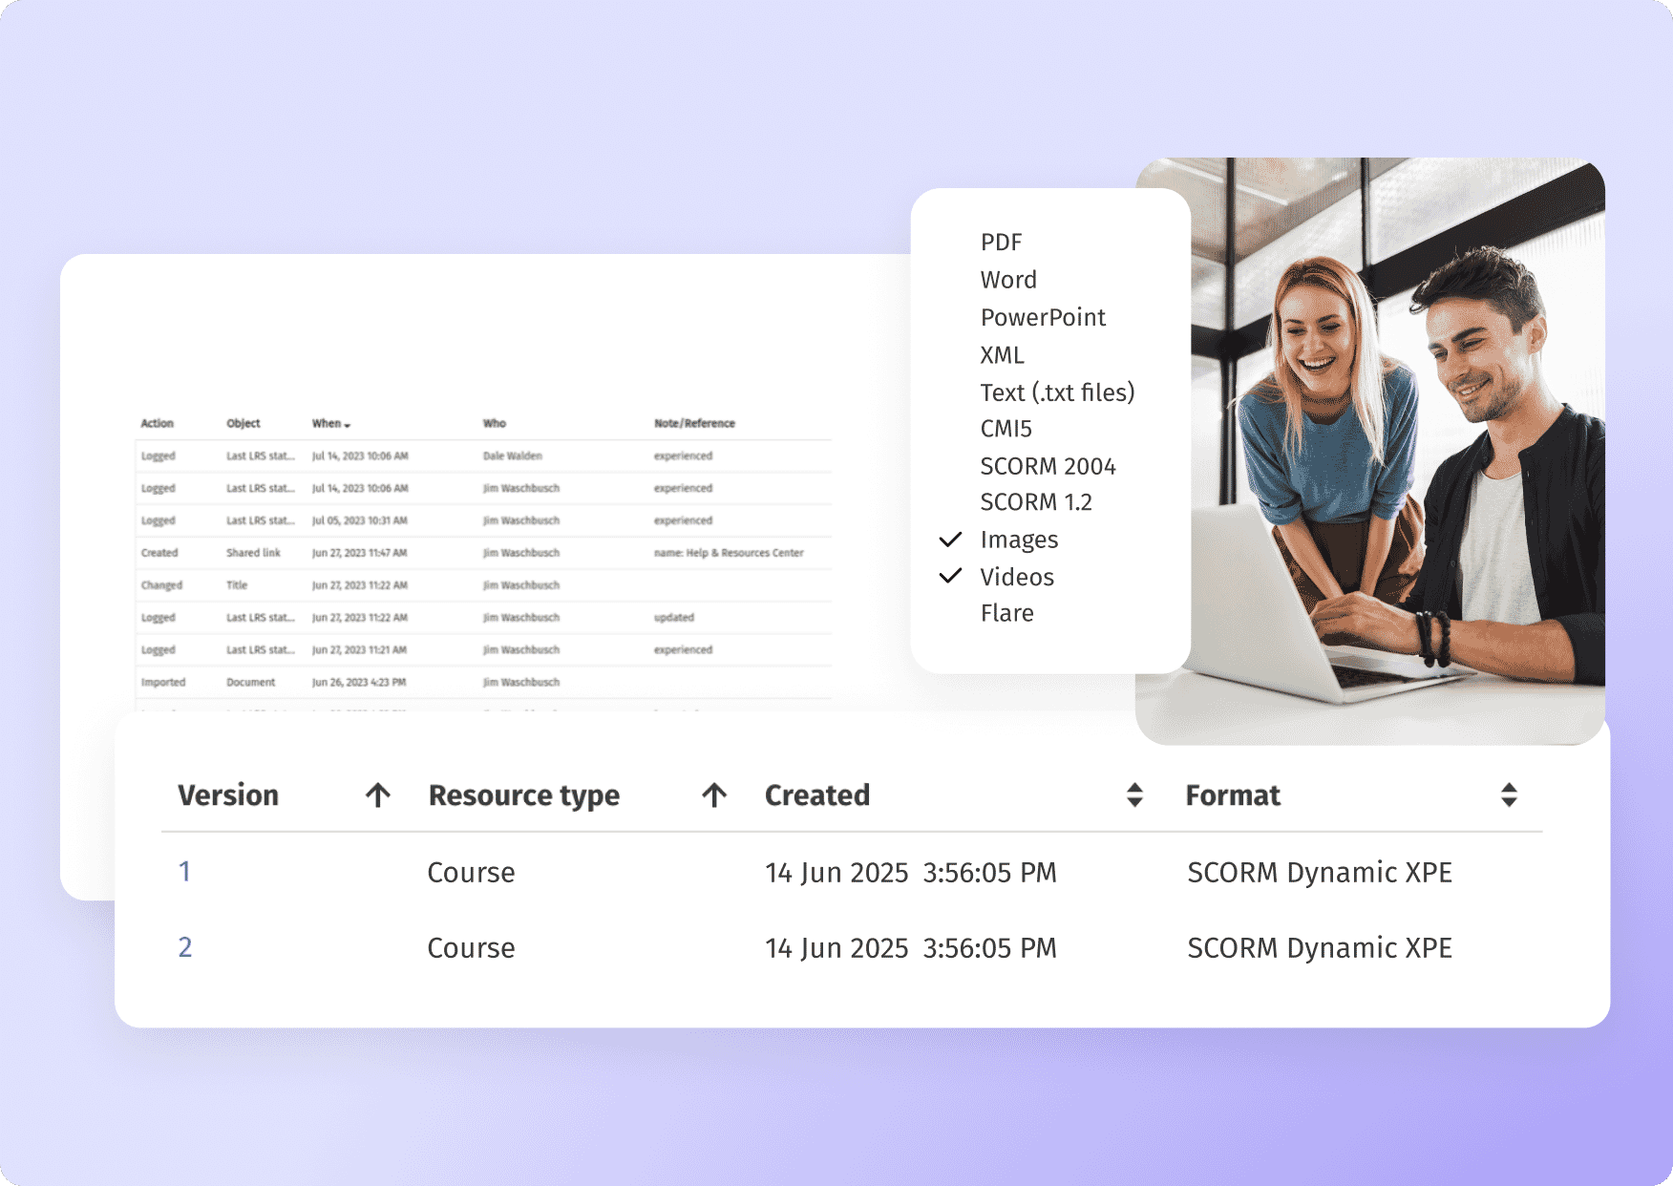1673x1186 pixels.
Task: Select PDF in the format list
Action: point(1001,243)
